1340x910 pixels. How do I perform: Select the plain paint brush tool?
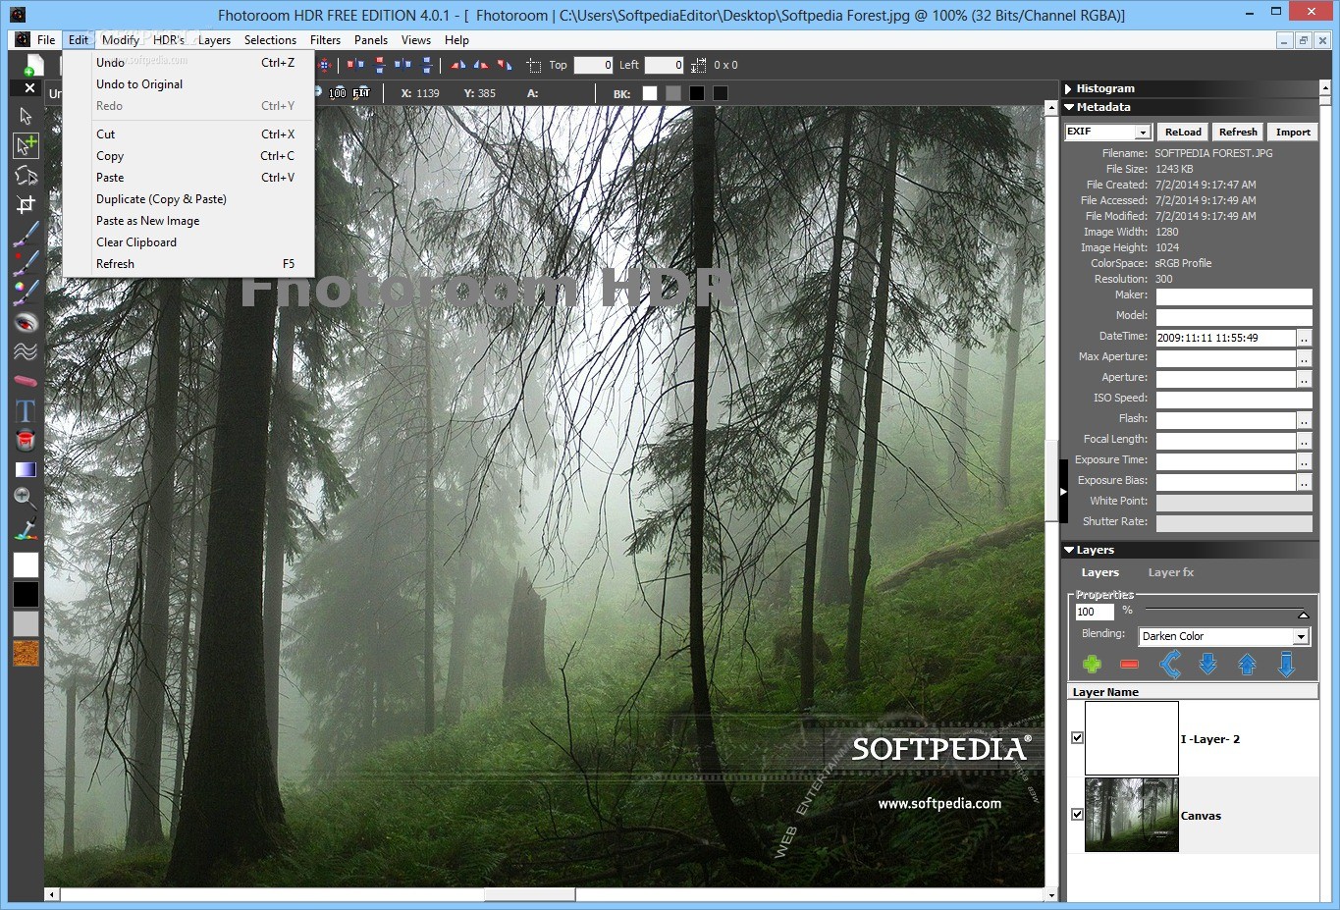(26, 234)
